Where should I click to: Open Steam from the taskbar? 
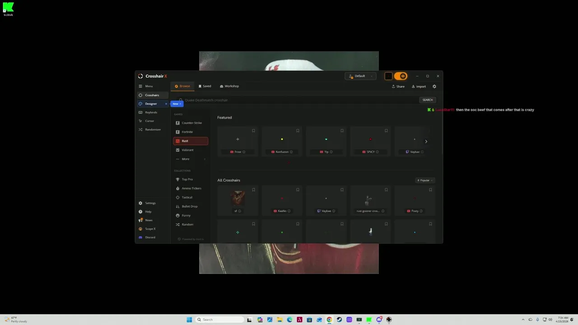click(x=339, y=320)
